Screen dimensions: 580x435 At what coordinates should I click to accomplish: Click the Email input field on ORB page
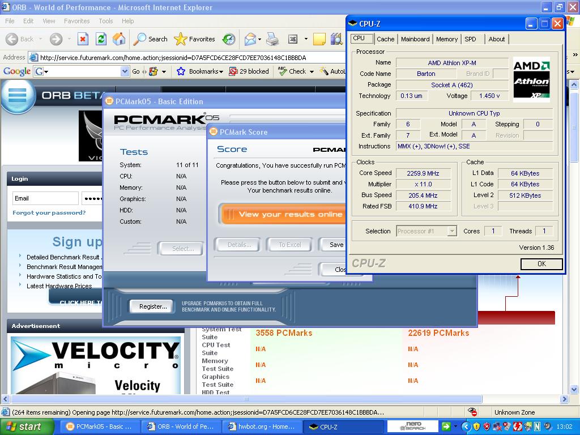point(45,198)
